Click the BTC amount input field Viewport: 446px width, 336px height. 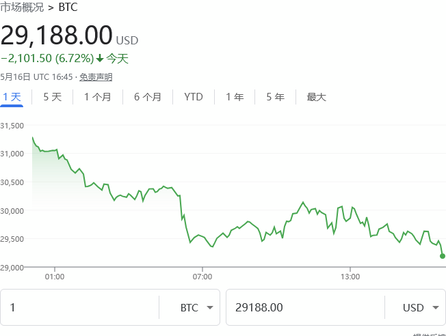pyautogui.click(x=79, y=307)
